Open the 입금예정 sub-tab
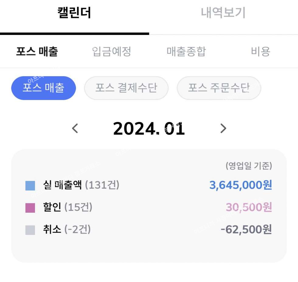Viewport: 298px width, 282px height. (112, 51)
